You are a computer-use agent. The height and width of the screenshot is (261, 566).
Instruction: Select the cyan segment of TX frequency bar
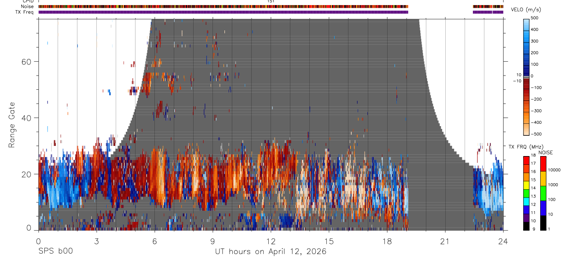click(x=526, y=201)
